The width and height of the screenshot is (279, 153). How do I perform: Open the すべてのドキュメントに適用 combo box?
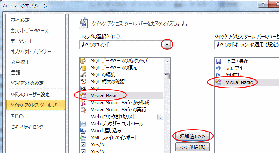click(247, 44)
